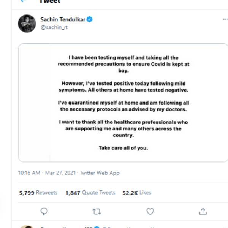The width and height of the screenshot is (228, 228).
Task: View the 5,799 Retweets list
Action: (x=38, y=193)
